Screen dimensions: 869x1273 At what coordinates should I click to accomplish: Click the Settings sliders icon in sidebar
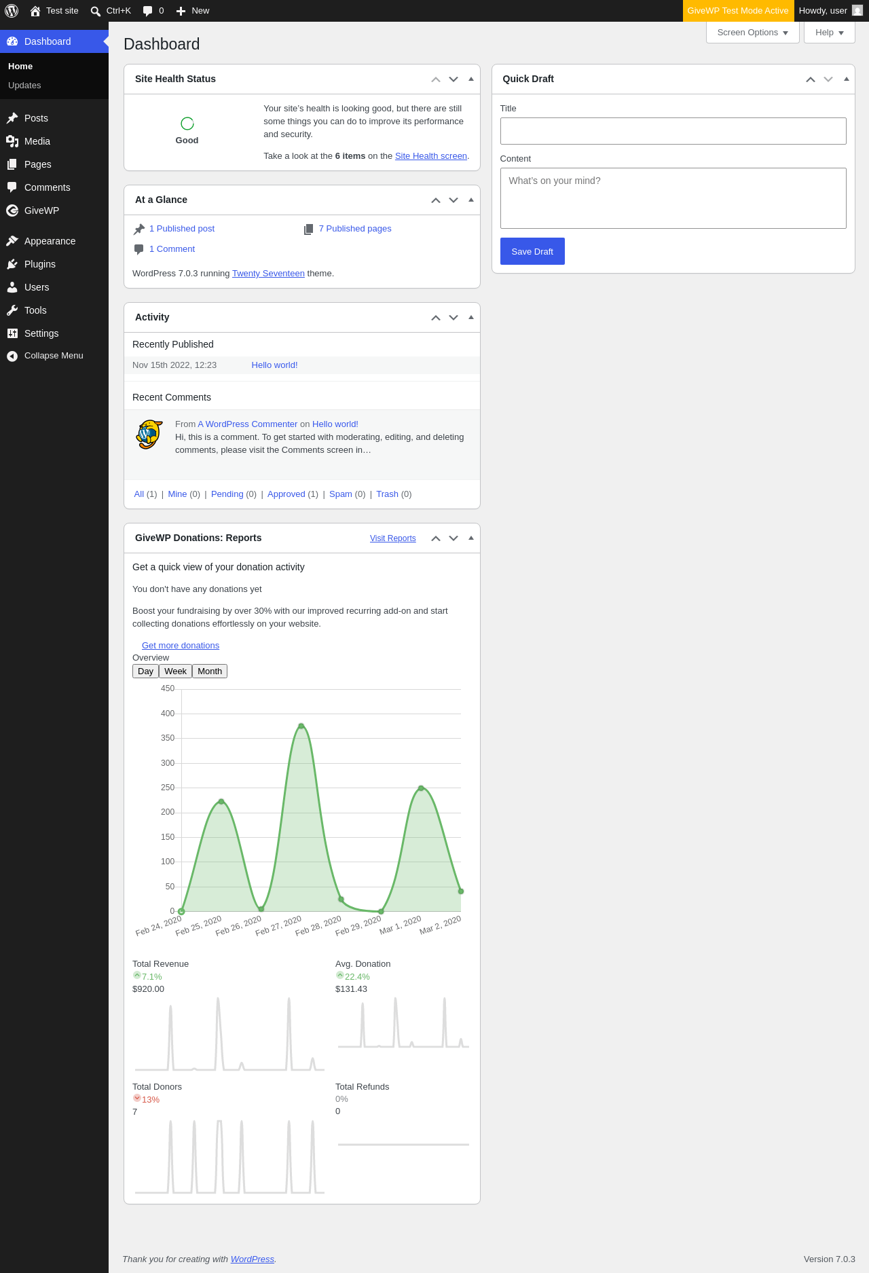[x=12, y=333]
